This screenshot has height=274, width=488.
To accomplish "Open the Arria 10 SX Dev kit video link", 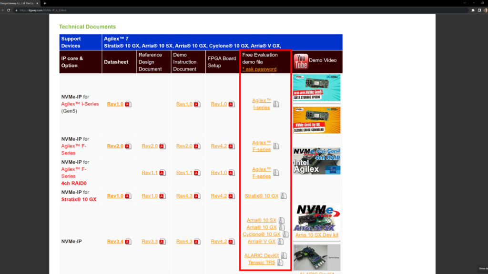I will [316, 235].
